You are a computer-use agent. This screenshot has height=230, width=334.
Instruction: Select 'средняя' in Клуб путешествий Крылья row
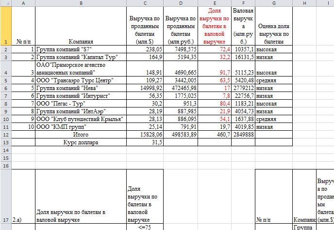coord(274,119)
